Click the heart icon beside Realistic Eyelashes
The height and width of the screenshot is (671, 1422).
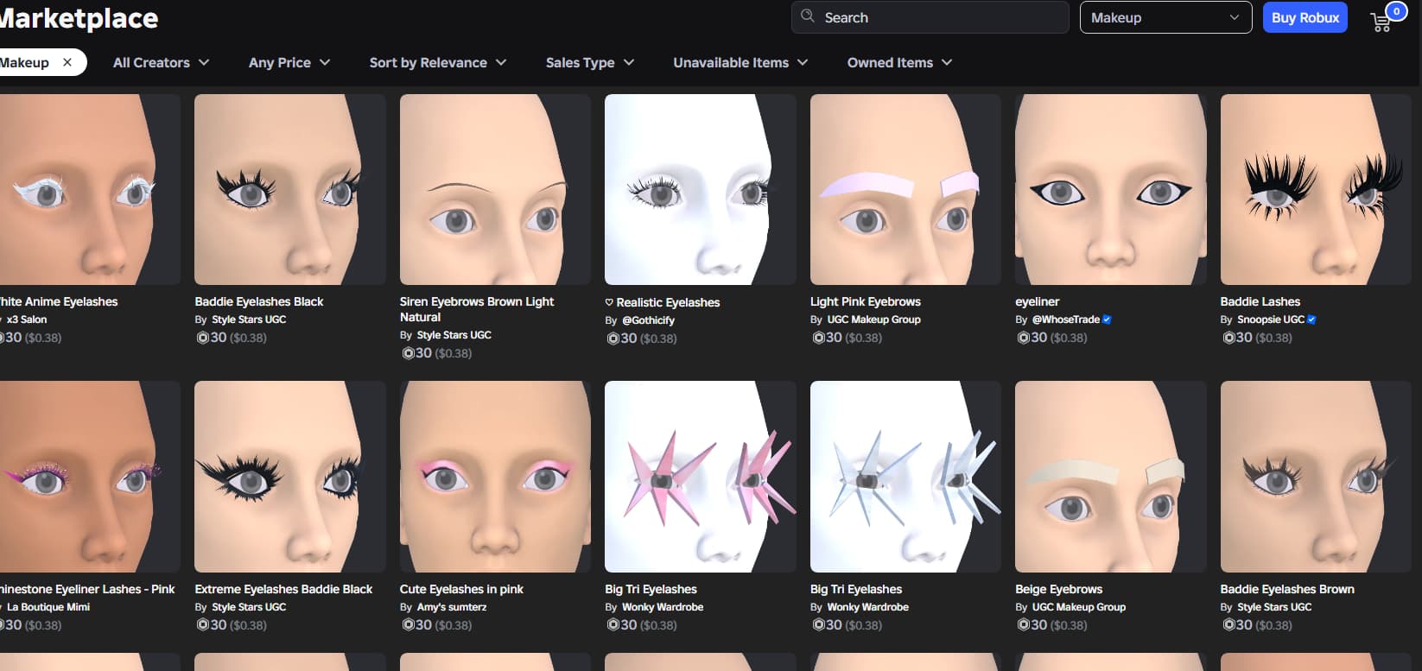pos(609,302)
